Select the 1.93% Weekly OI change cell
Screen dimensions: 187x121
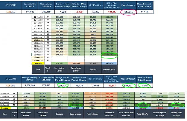[176, 94]
